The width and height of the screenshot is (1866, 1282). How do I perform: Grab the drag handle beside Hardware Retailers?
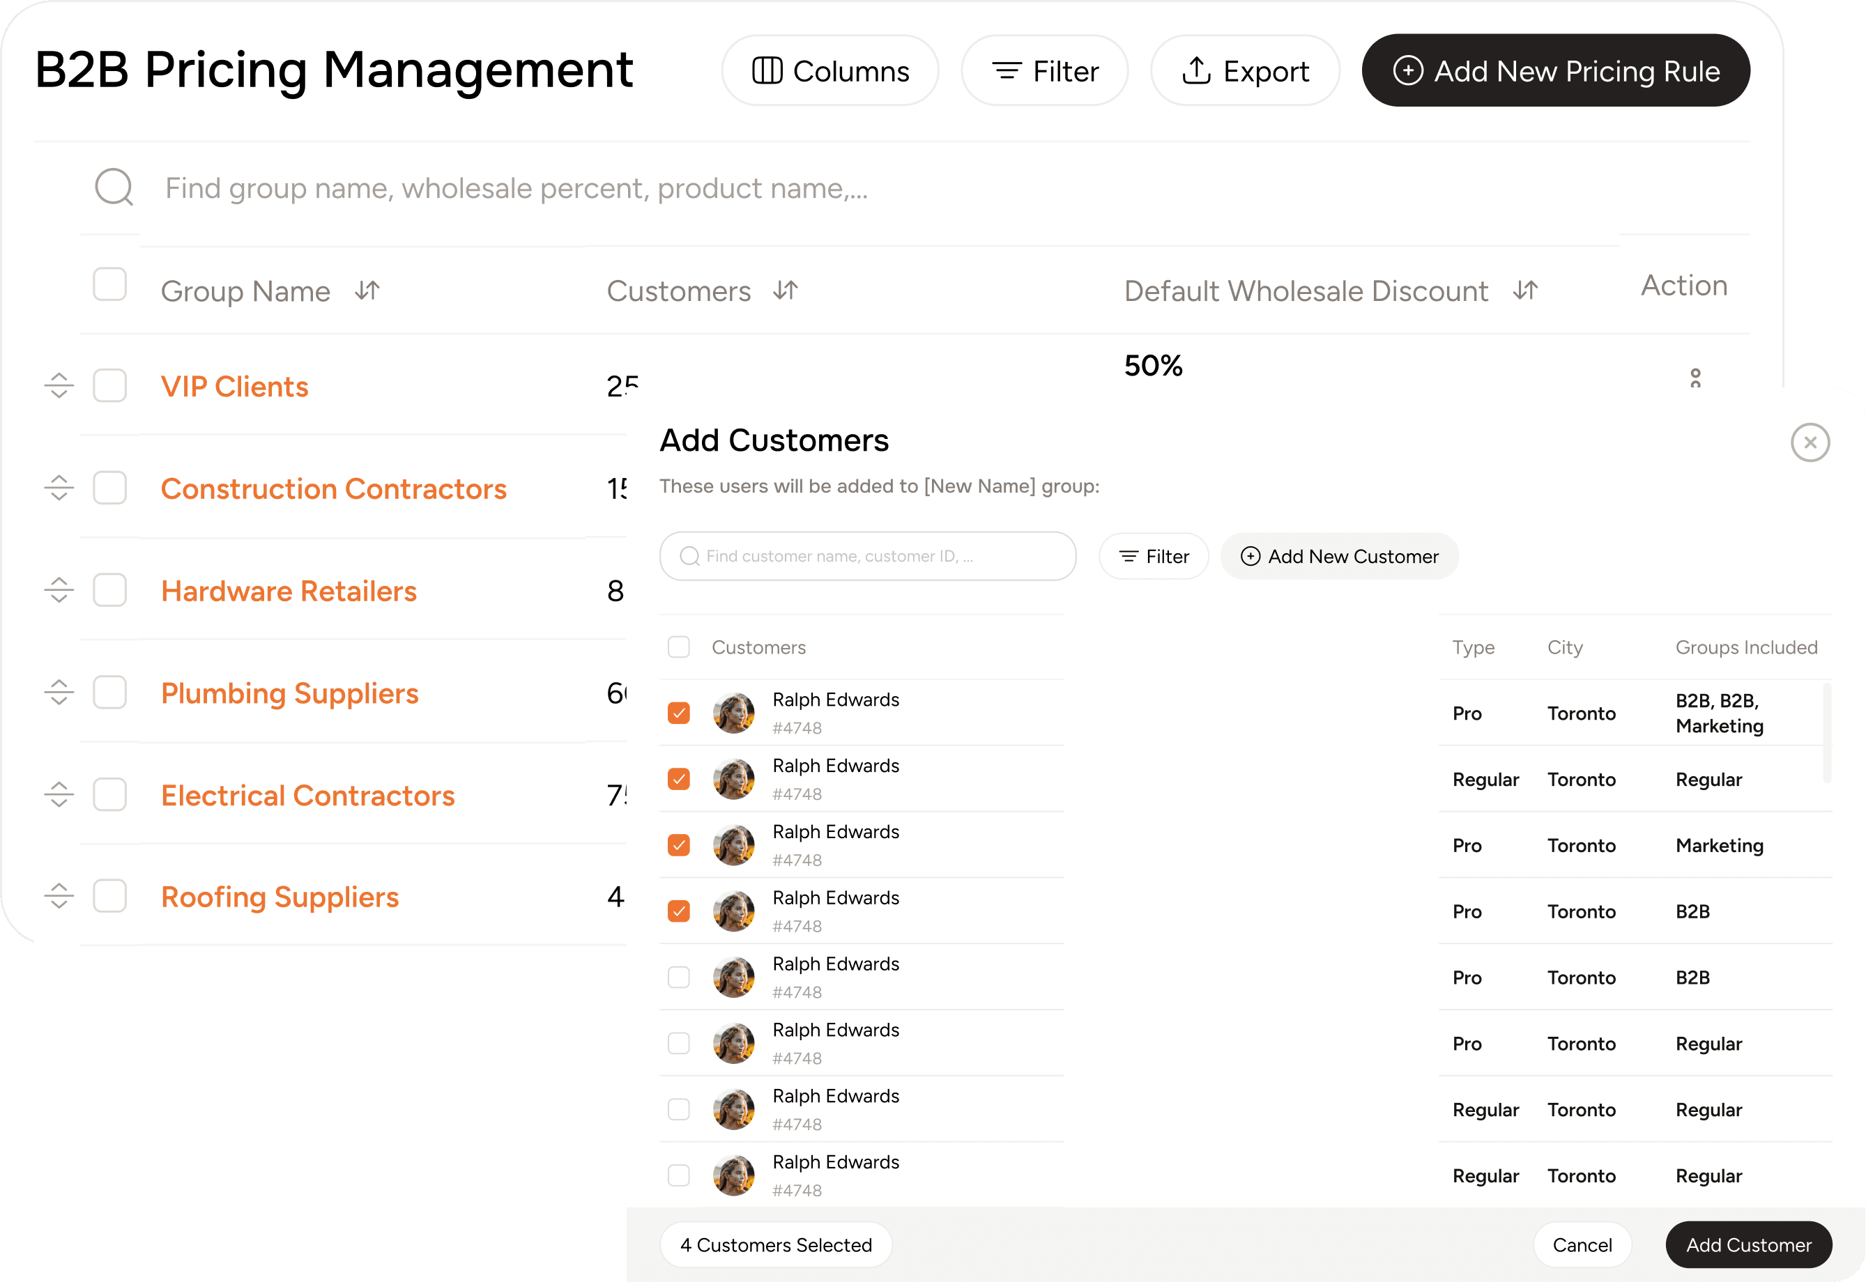click(58, 589)
